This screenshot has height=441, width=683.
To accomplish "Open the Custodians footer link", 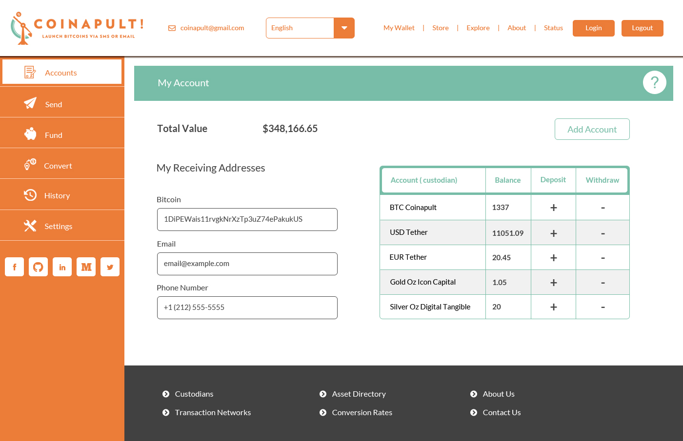I will (x=194, y=394).
